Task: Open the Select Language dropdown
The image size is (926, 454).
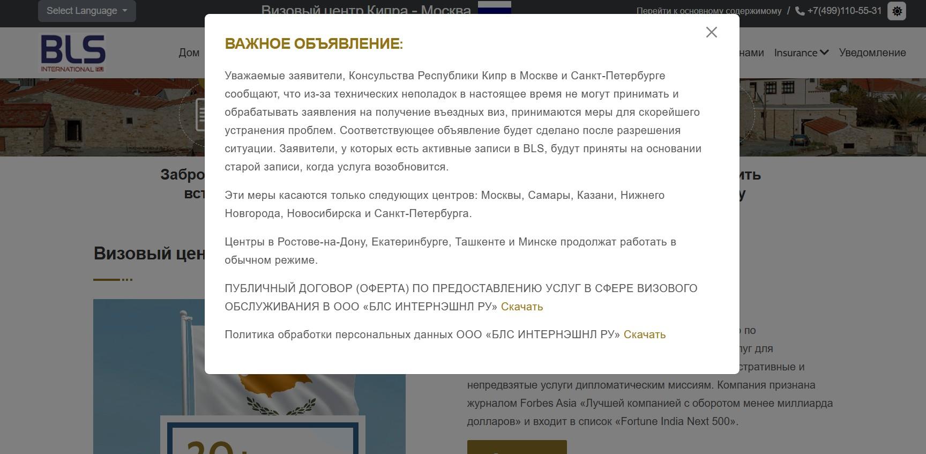Action: [x=87, y=11]
